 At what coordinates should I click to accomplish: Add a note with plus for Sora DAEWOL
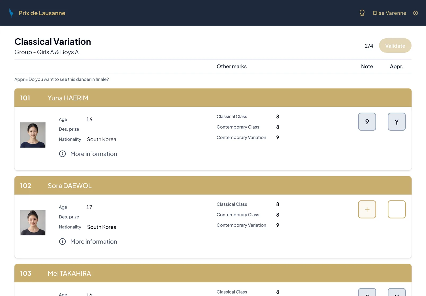[367, 209]
